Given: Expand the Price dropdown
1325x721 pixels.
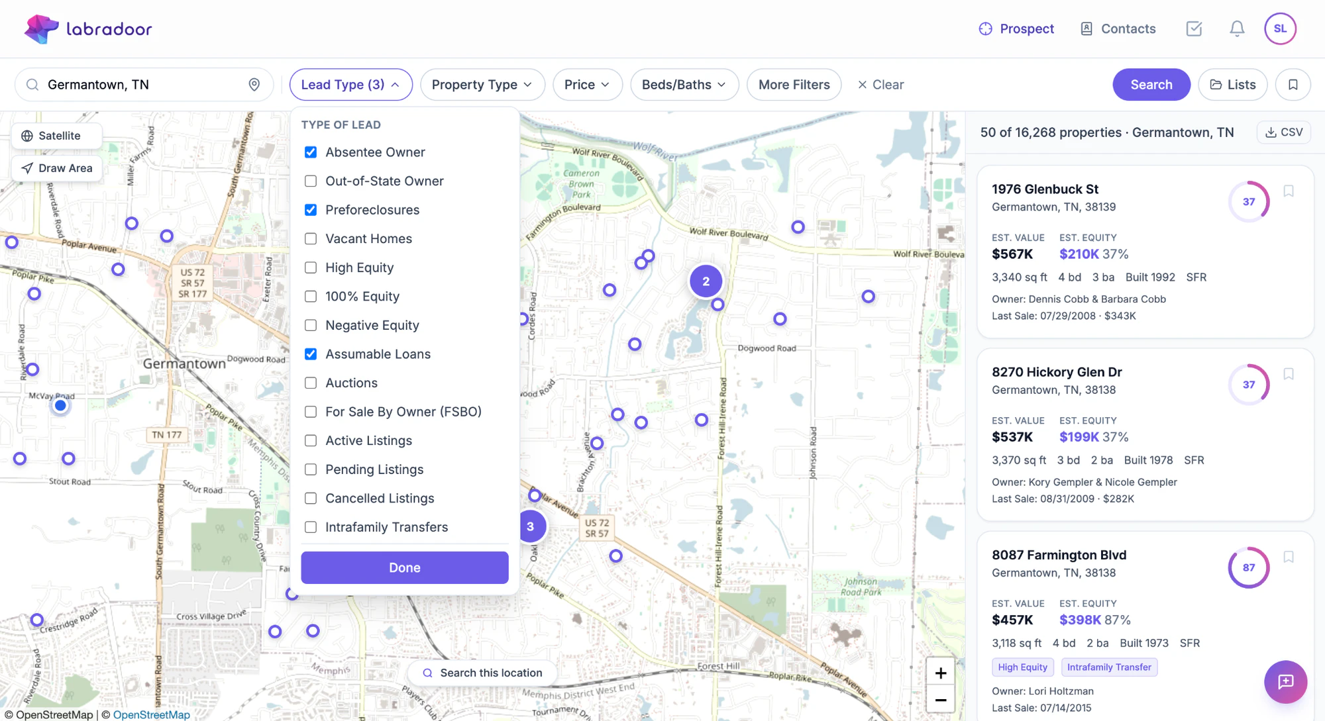Looking at the screenshot, I should (587, 85).
